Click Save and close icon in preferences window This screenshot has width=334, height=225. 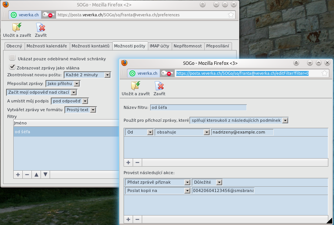[17, 28]
